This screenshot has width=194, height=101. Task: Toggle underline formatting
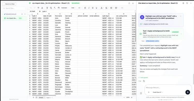96,8
